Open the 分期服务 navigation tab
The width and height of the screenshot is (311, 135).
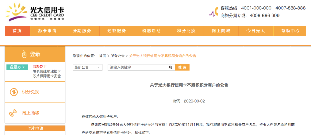pyautogui.click(x=82, y=31)
